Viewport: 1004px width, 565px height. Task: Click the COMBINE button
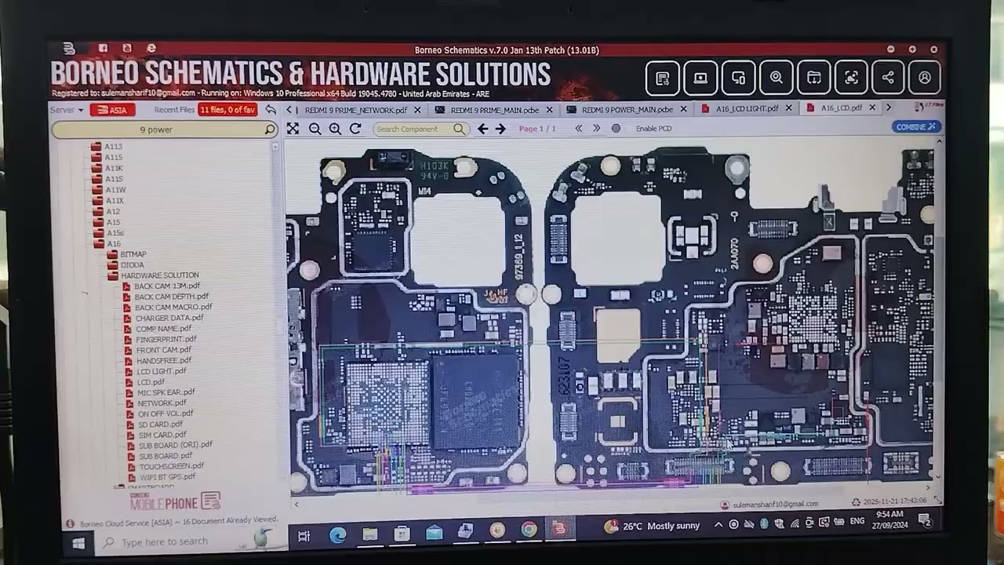[916, 126]
